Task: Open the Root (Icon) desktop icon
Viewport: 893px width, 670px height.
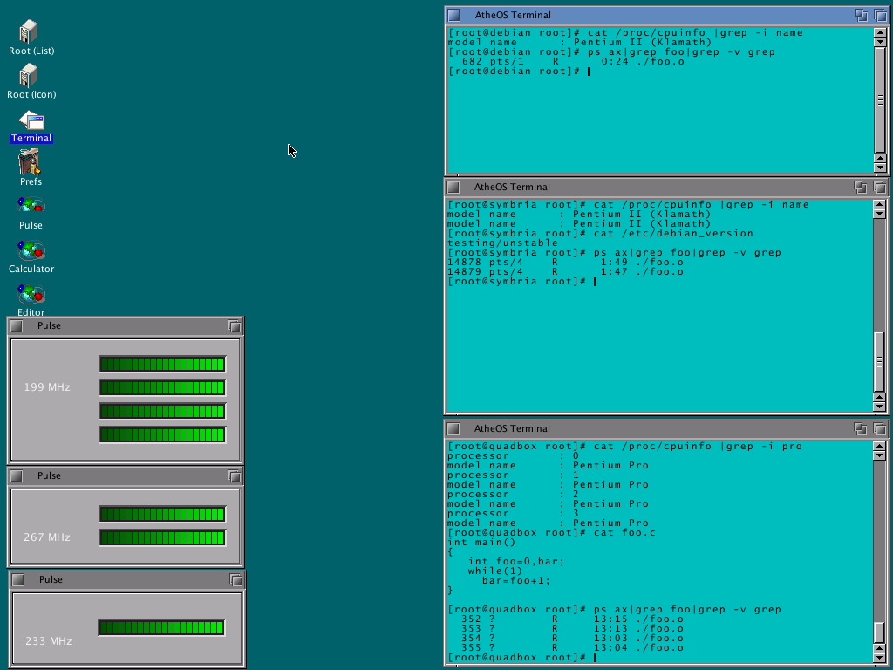Action: click(x=29, y=76)
